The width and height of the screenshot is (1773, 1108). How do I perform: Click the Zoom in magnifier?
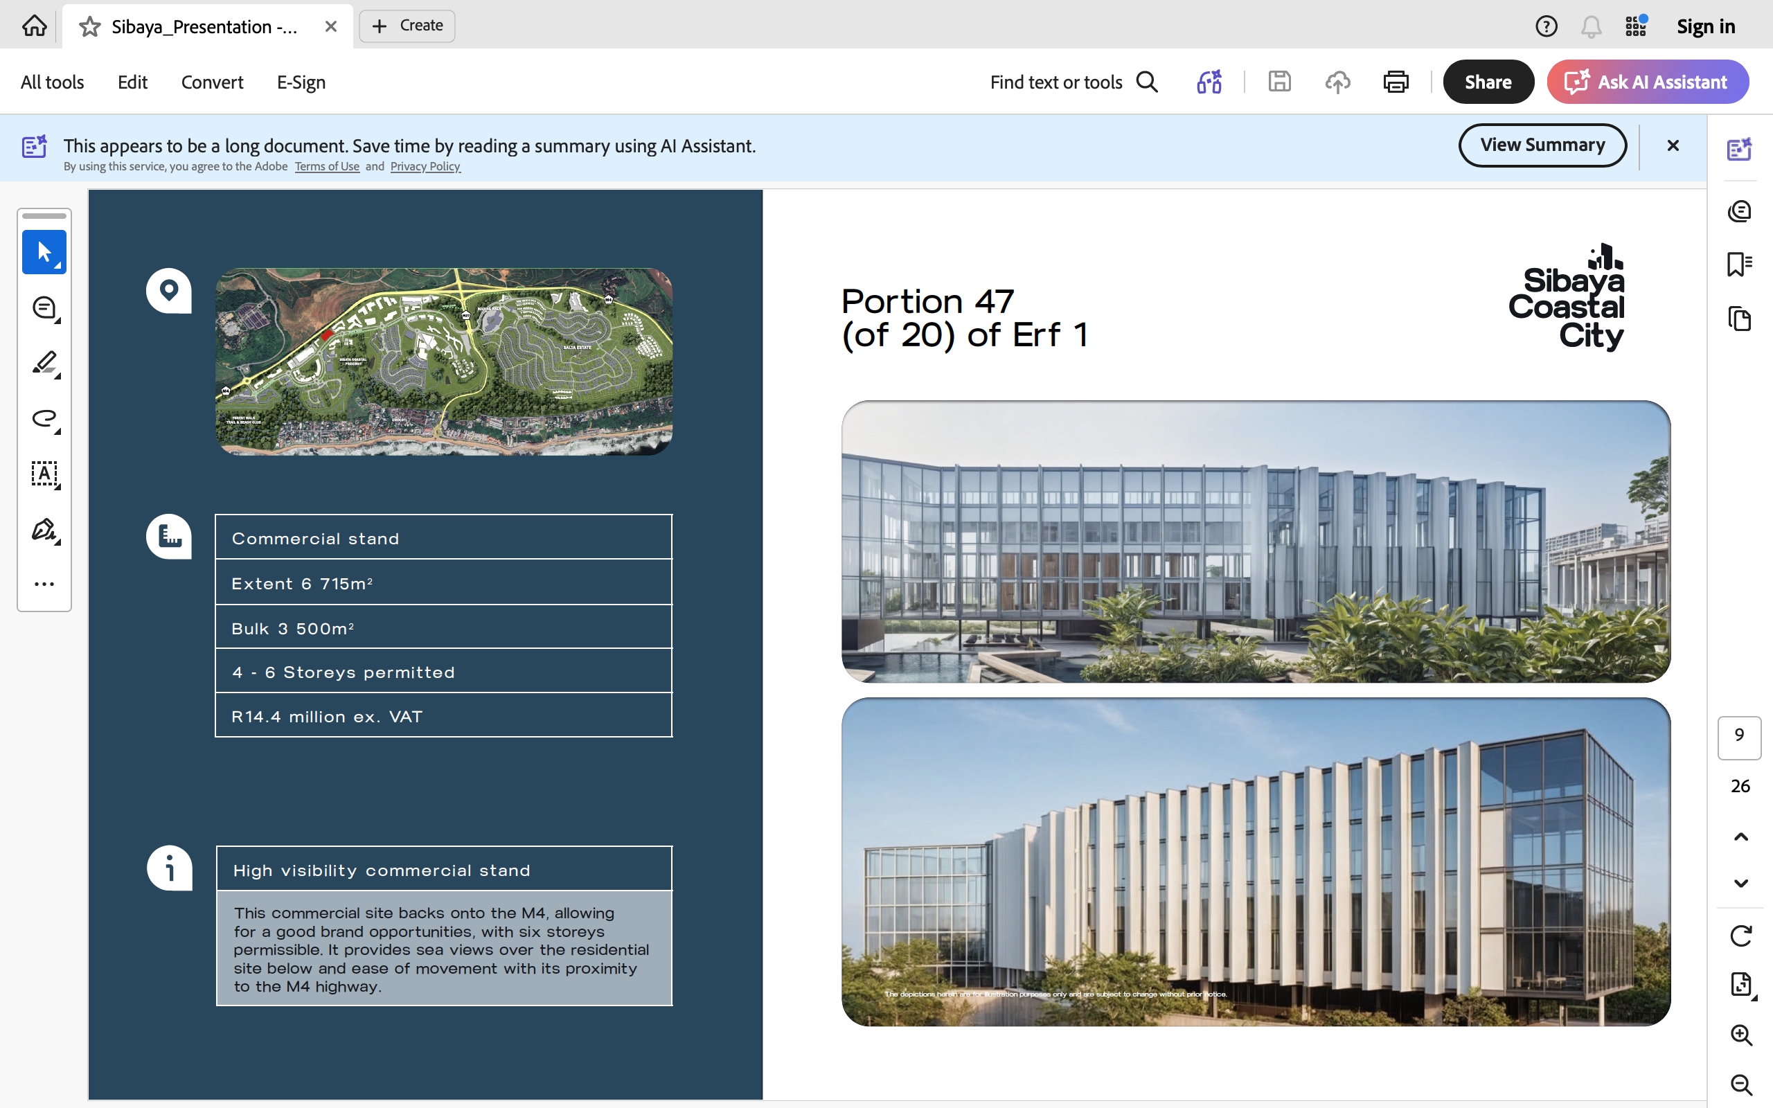1740,1035
